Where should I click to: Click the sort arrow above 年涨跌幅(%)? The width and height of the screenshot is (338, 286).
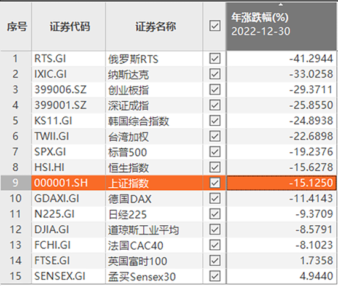click(281, 4)
